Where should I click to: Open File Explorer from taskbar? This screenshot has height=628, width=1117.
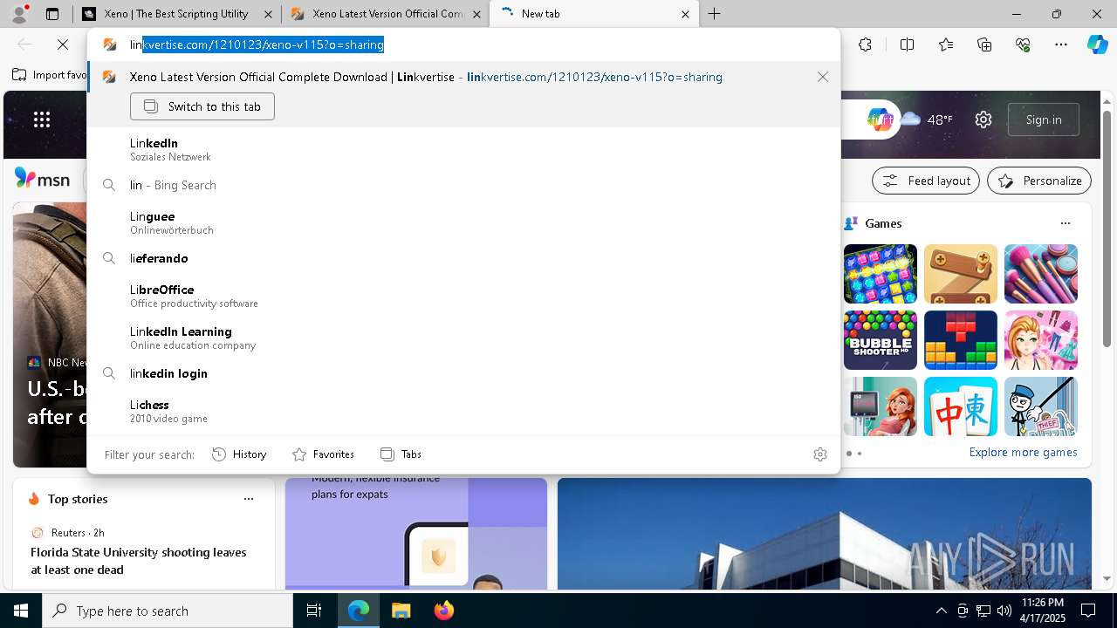pos(401,611)
